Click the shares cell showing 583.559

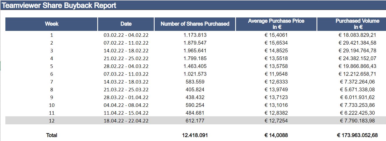coord(195,82)
